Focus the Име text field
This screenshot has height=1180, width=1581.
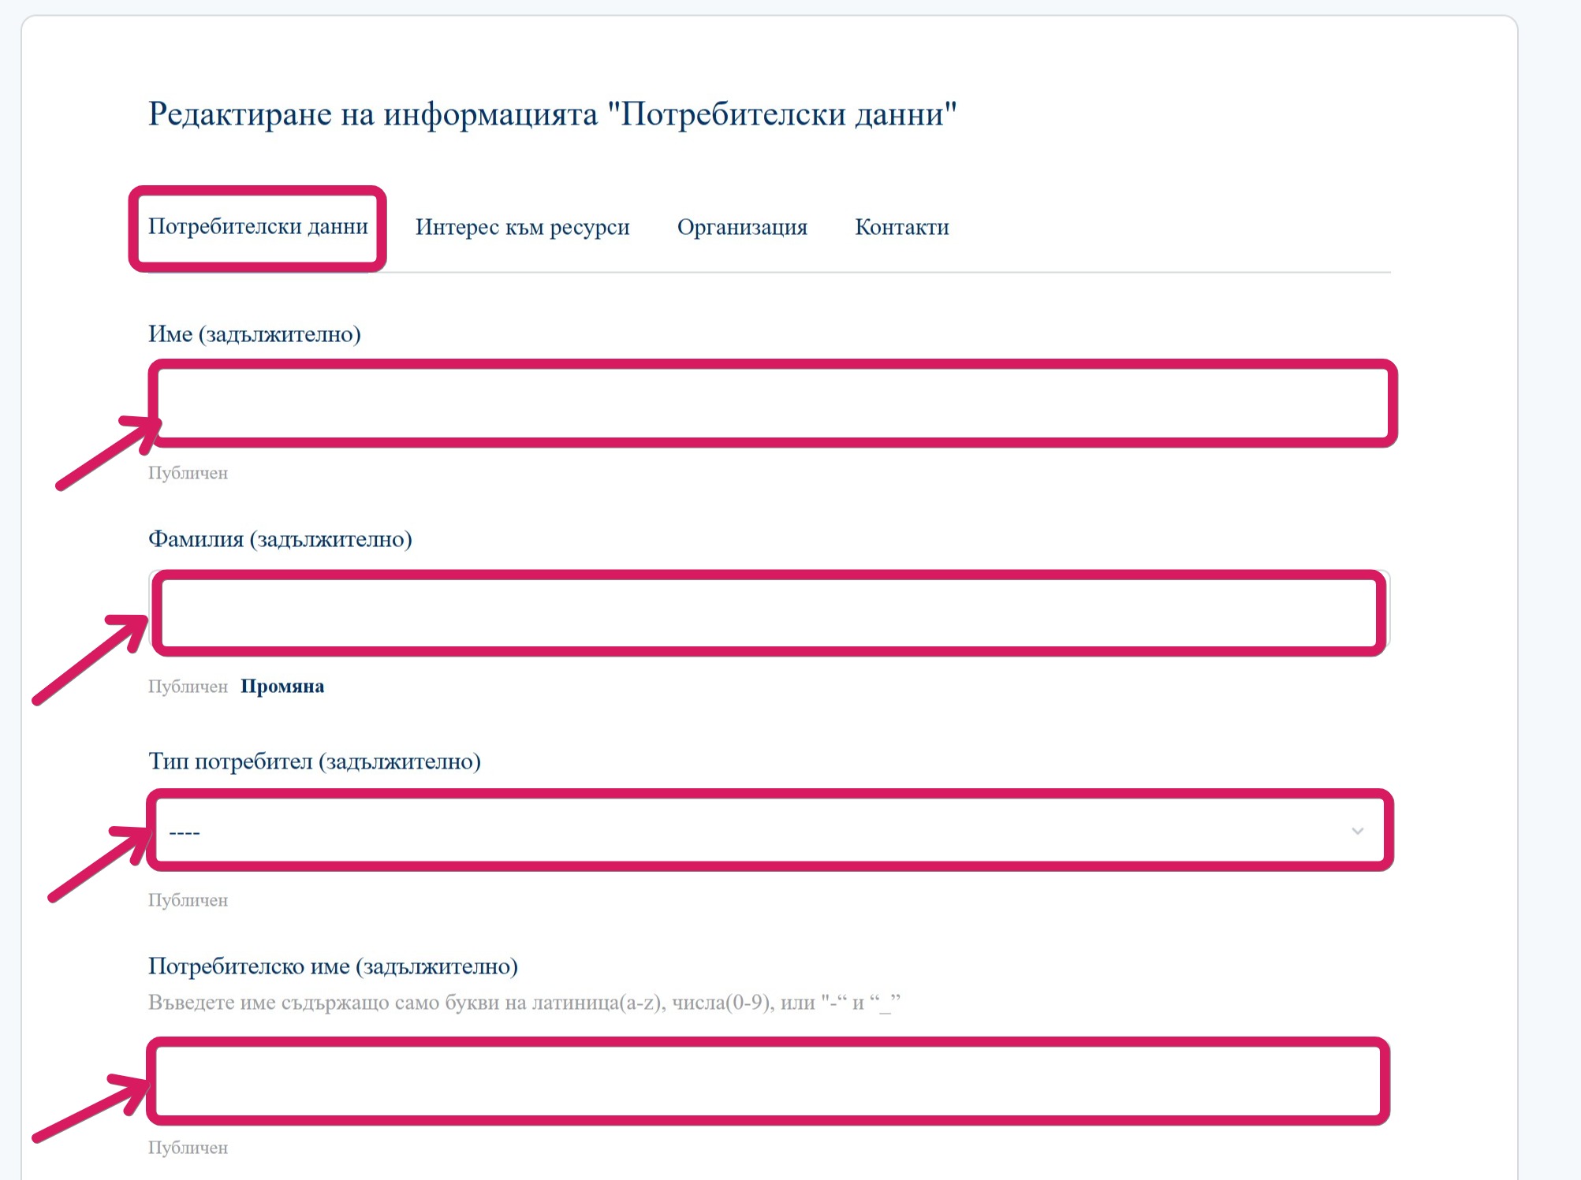click(773, 404)
